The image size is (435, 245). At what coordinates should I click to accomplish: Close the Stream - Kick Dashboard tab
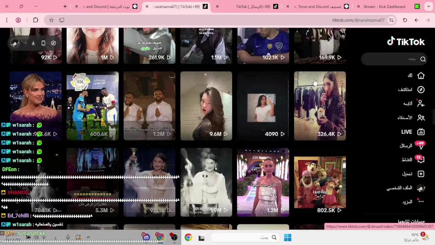358,6
